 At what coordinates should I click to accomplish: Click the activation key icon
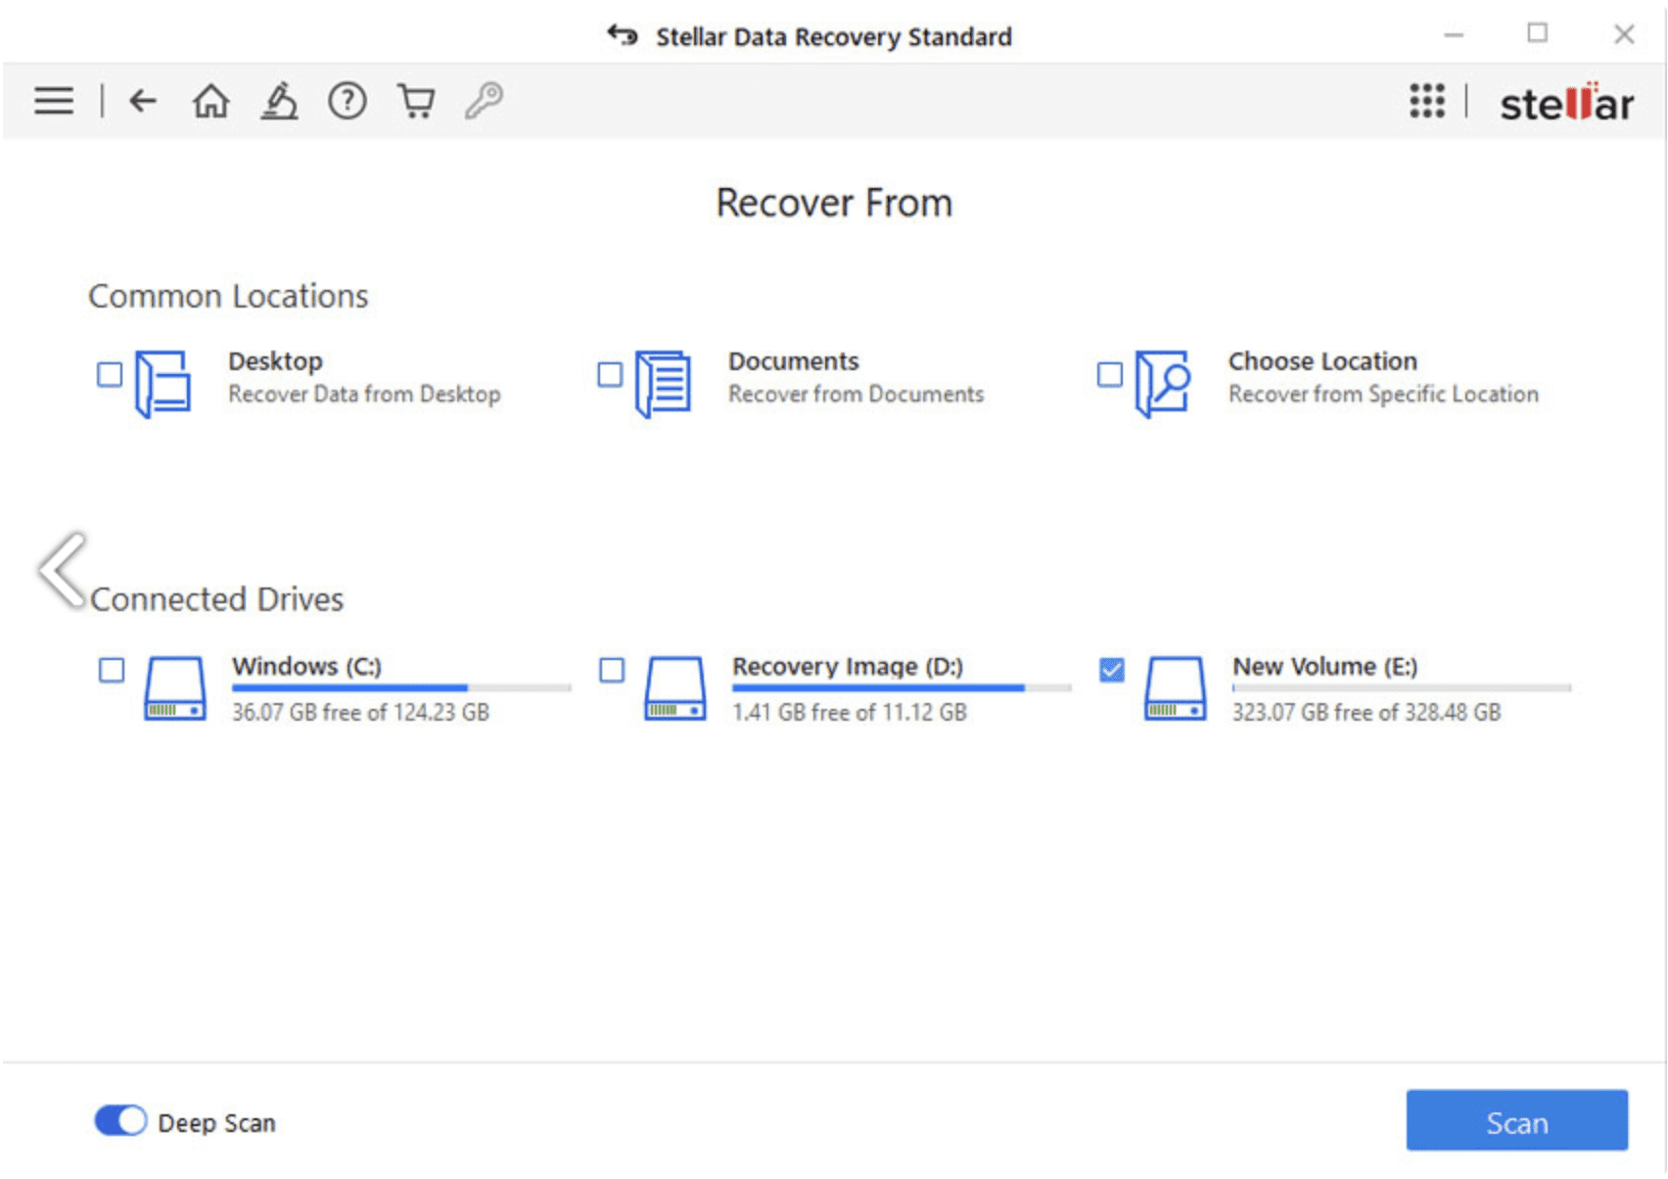click(485, 100)
